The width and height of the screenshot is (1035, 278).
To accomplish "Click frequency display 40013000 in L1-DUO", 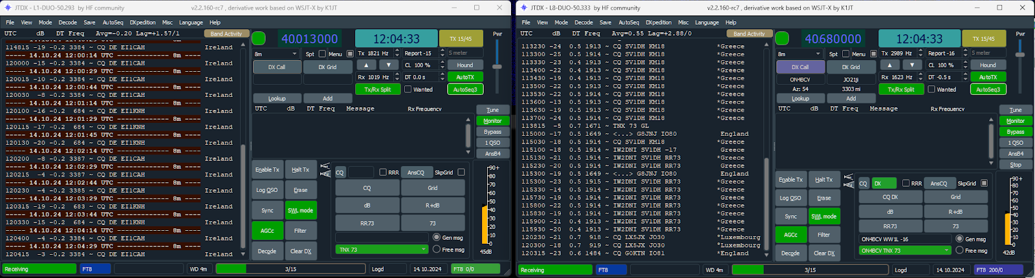I will point(309,39).
